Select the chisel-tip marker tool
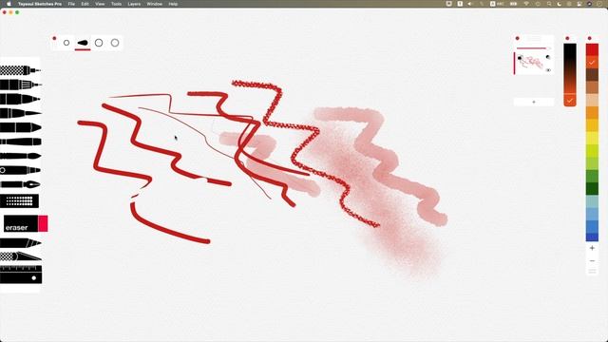608x342 pixels. [x=21, y=127]
